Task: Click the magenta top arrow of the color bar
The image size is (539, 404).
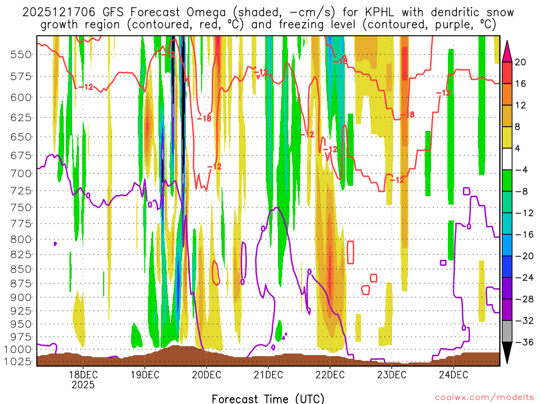Action: [507, 50]
